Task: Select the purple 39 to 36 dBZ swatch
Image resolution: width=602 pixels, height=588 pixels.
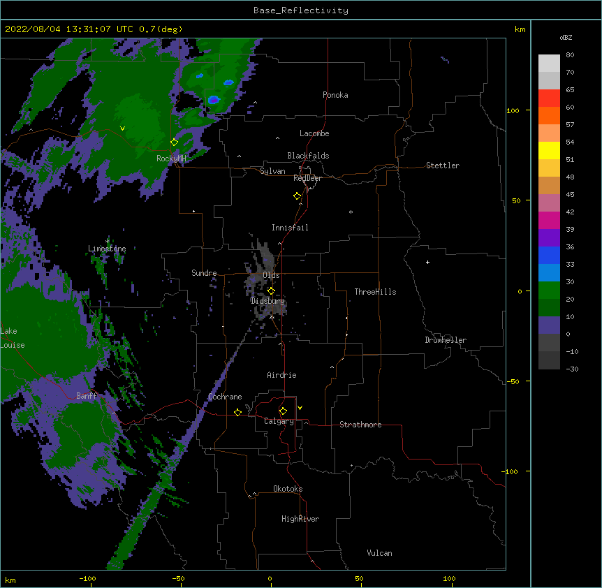Action: point(549,238)
